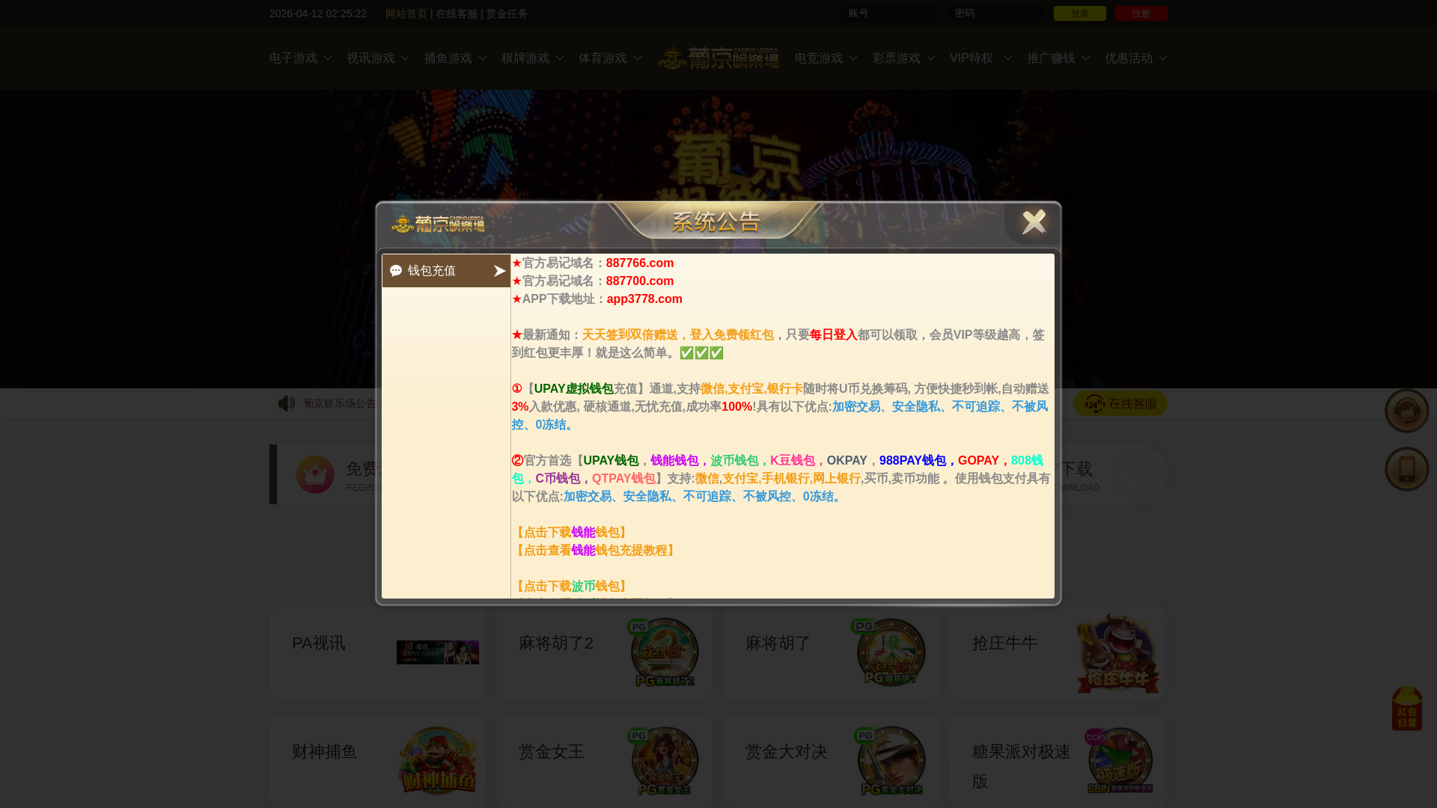The image size is (1437, 808).
Task: Expand the 彩票游戏 menu
Action: tap(903, 58)
